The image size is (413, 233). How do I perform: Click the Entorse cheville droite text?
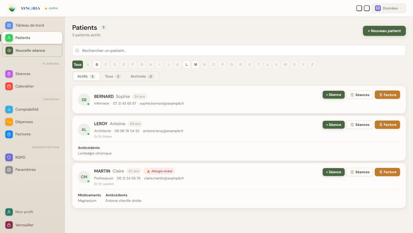click(124, 201)
